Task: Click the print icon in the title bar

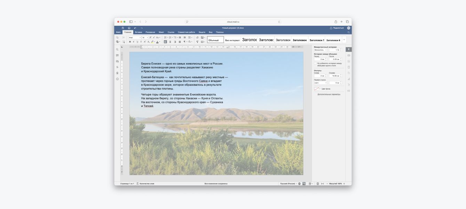Action: pyautogui.click(x=129, y=28)
